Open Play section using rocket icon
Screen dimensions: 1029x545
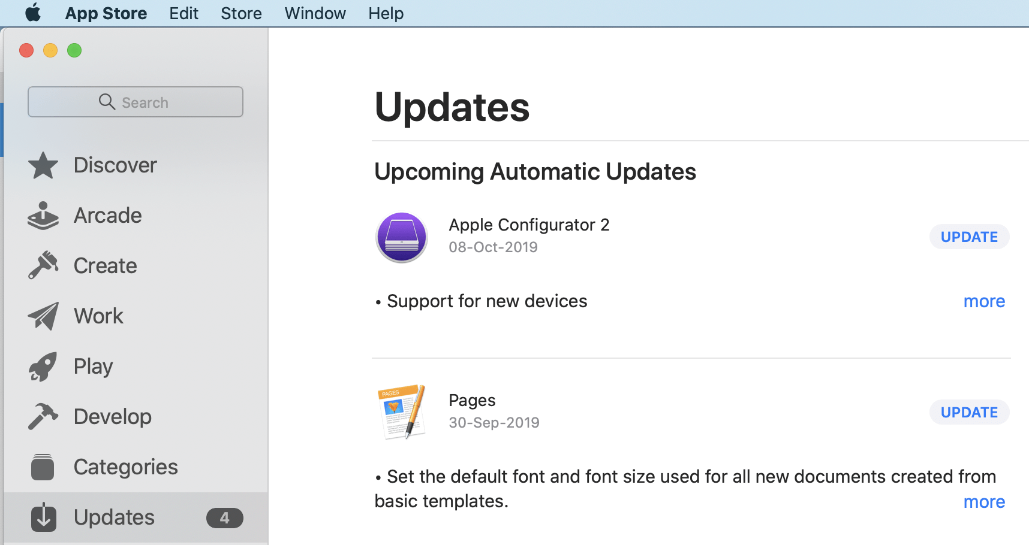coord(43,366)
